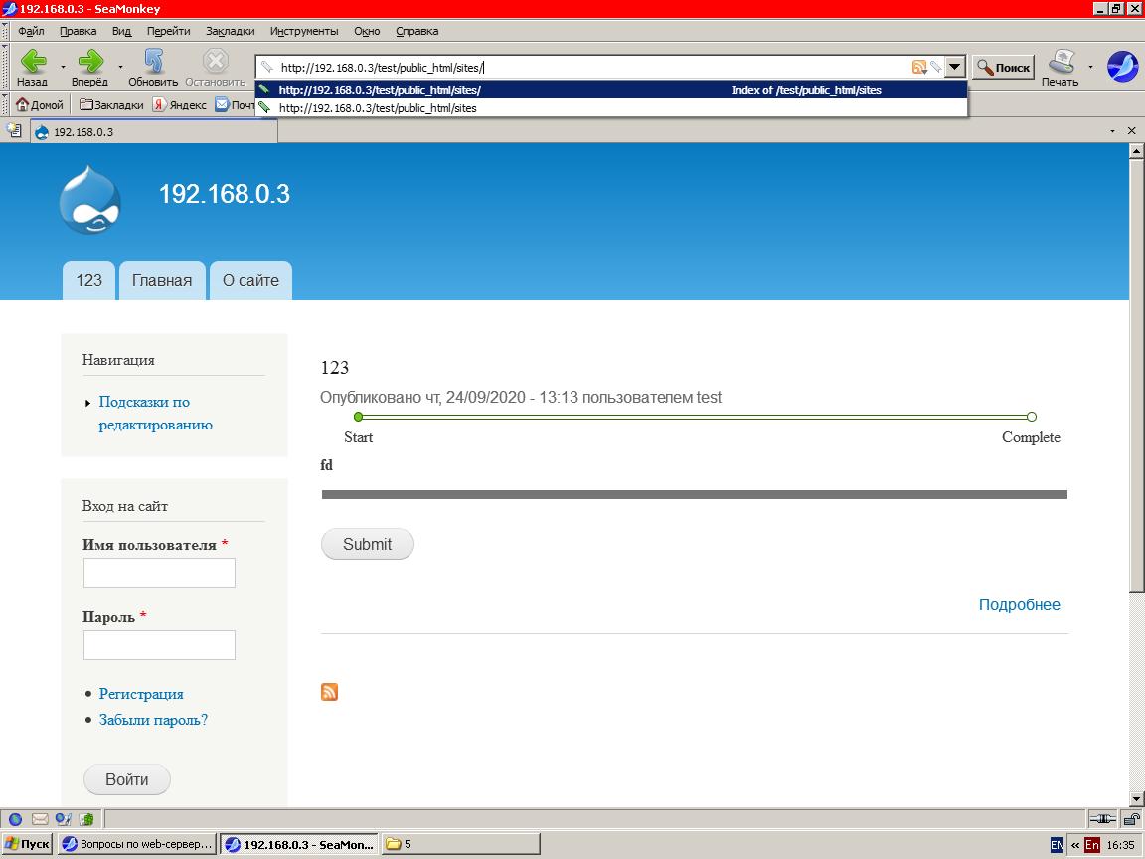Click the Start point on the progress track

[358, 417]
